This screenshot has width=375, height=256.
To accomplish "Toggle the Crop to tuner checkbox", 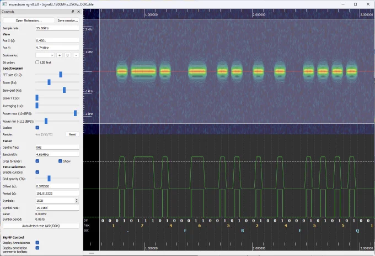I will (37, 161).
